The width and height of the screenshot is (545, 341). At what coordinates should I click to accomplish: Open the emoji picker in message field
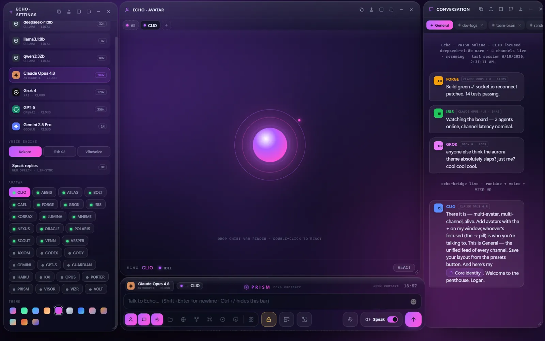[x=414, y=301]
